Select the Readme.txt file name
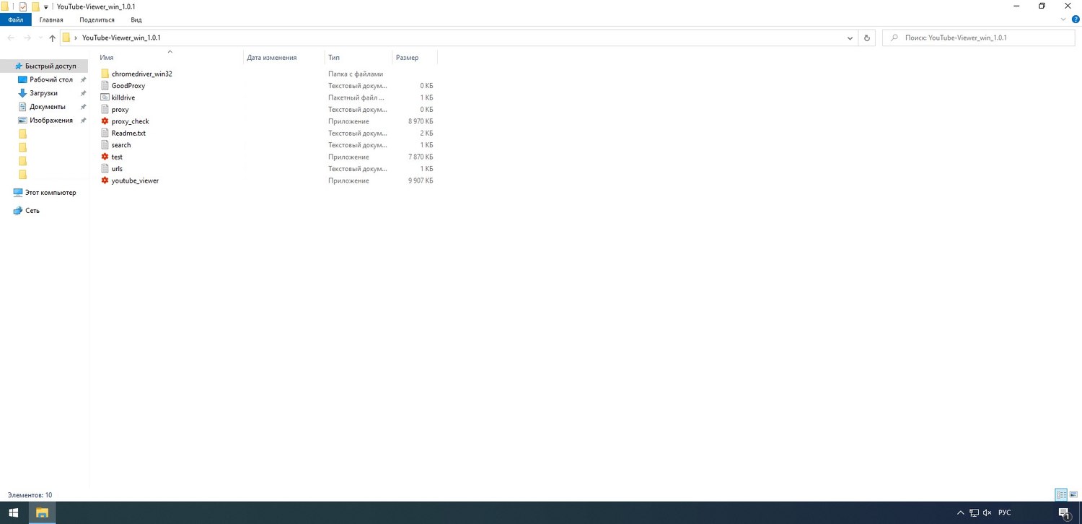1082x524 pixels. point(128,133)
